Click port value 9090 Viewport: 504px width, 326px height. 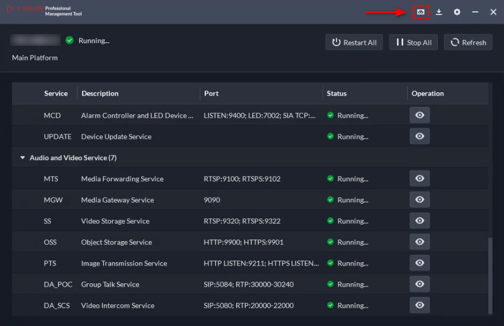pyautogui.click(x=212, y=200)
